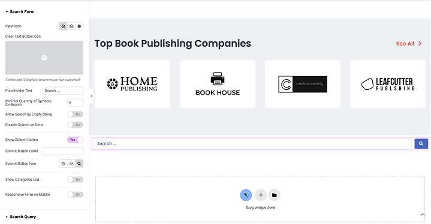The width and height of the screenshot is (431, 224).
Task: Click Minimal Quantity of Symbols field
Action: coord(75,103)
